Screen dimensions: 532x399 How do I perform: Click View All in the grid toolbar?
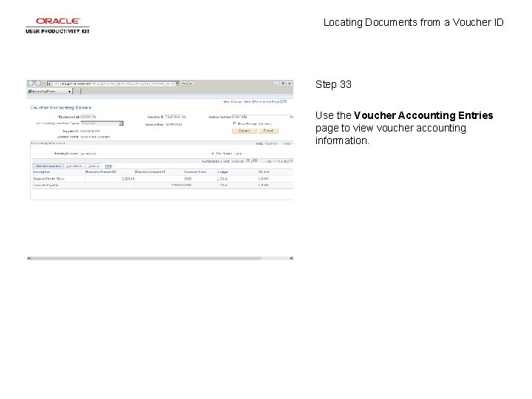point(237,161)
